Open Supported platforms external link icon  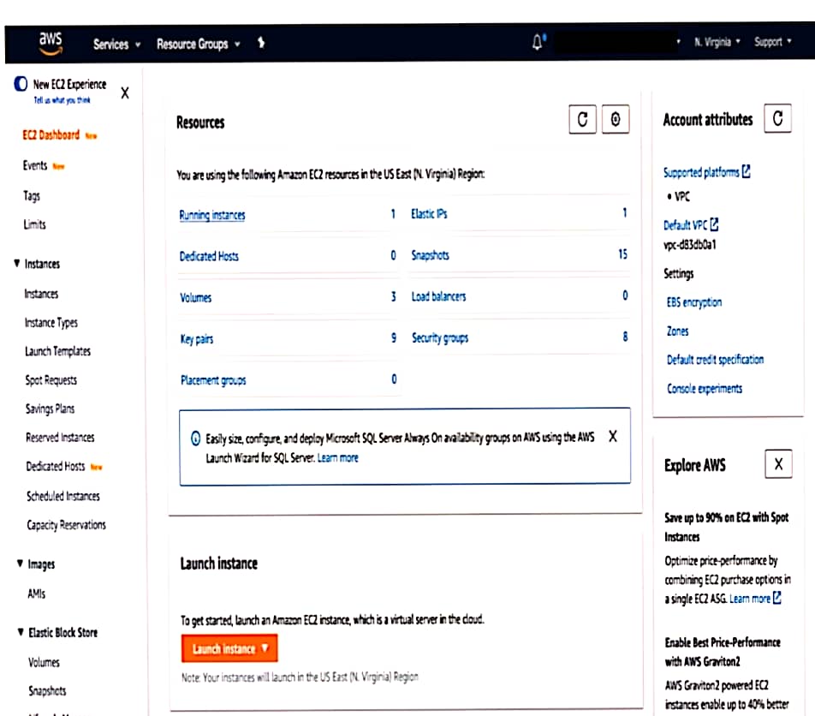pos(746,171)
